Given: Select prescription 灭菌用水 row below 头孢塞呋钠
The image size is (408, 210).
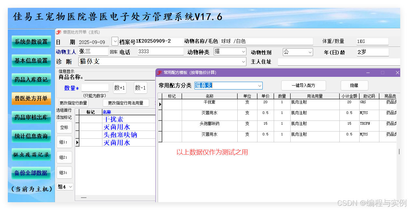Looking at the screenshot, I should coord(115,143).
